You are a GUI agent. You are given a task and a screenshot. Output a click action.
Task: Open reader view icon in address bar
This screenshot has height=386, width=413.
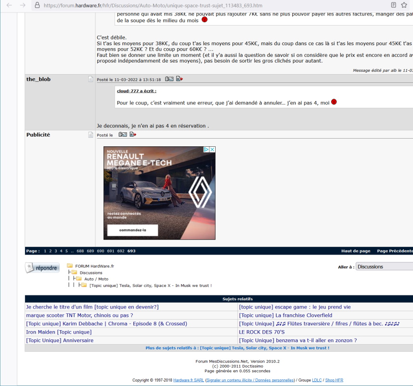[x=394, y=5]
